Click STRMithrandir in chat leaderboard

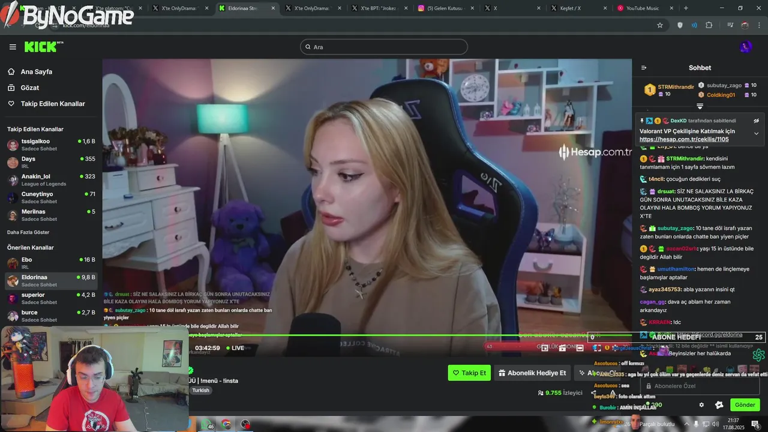point(676,87)
